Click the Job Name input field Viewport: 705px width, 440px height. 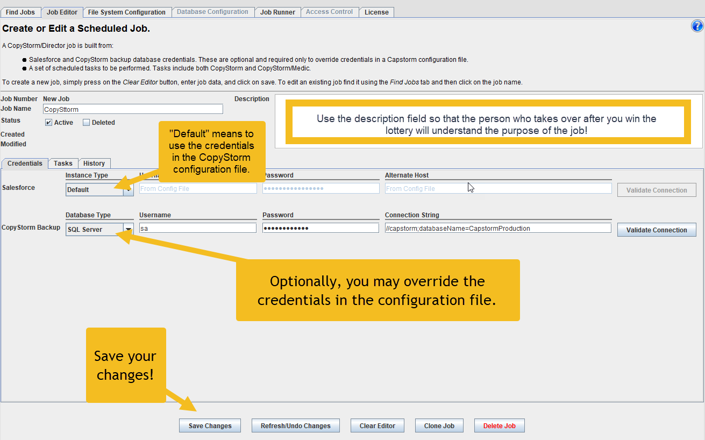(x=133, y=109)
